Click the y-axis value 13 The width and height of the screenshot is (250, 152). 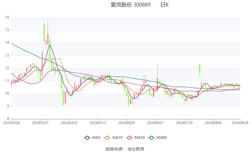tap(7, 56)
